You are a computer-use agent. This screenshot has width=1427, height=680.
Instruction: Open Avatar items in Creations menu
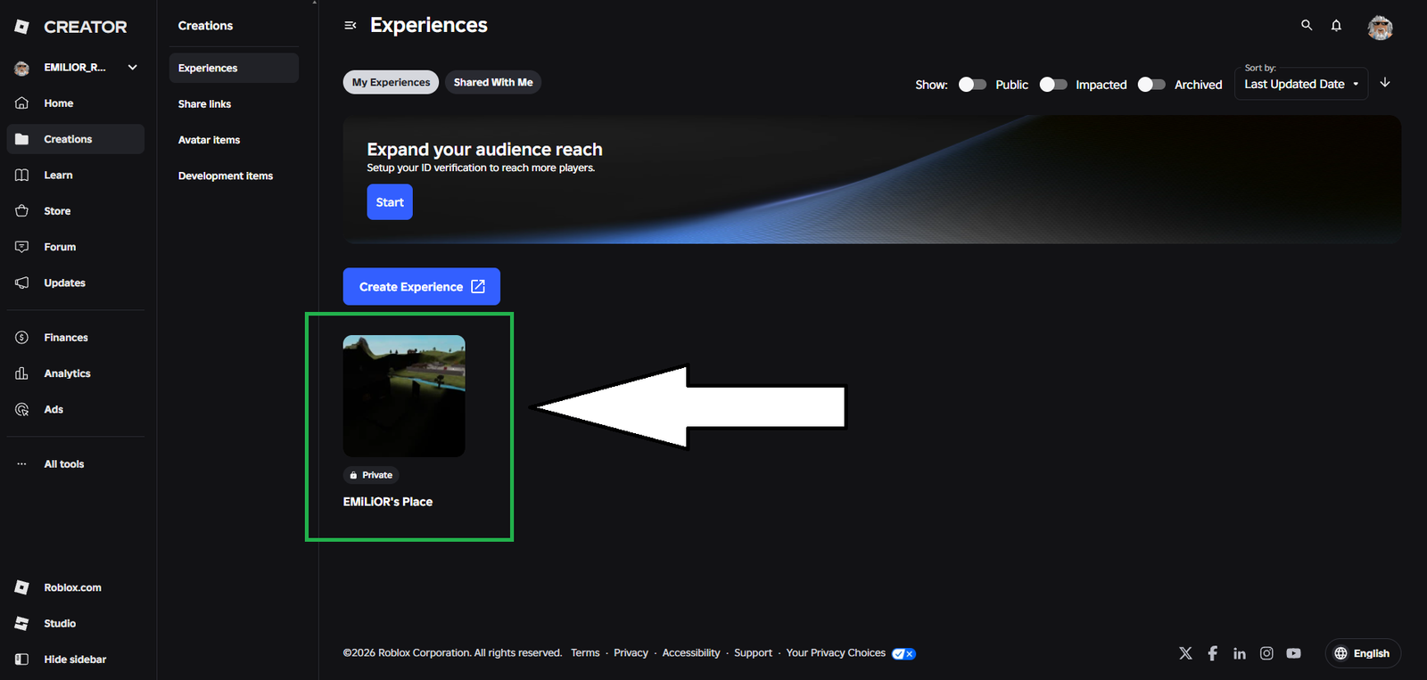(209, 140)
